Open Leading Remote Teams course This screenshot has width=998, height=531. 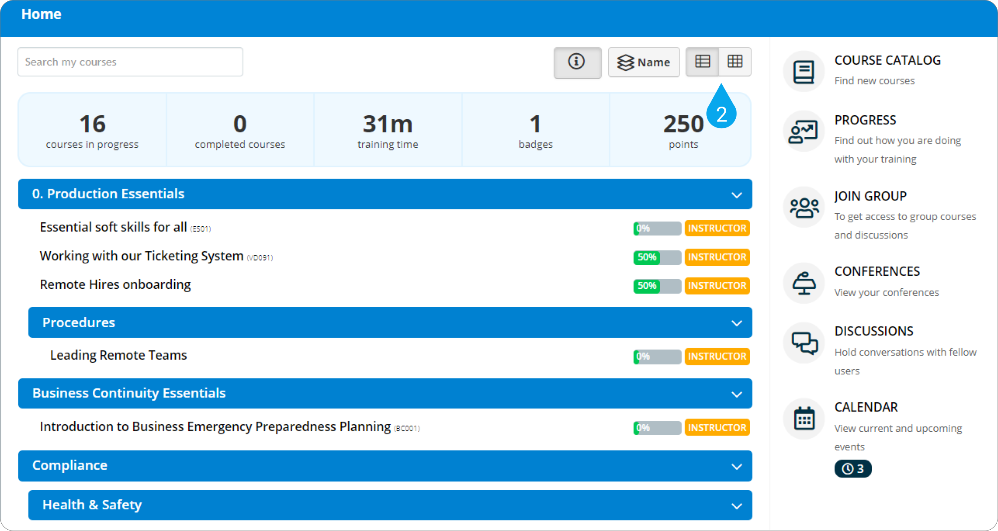118,355
